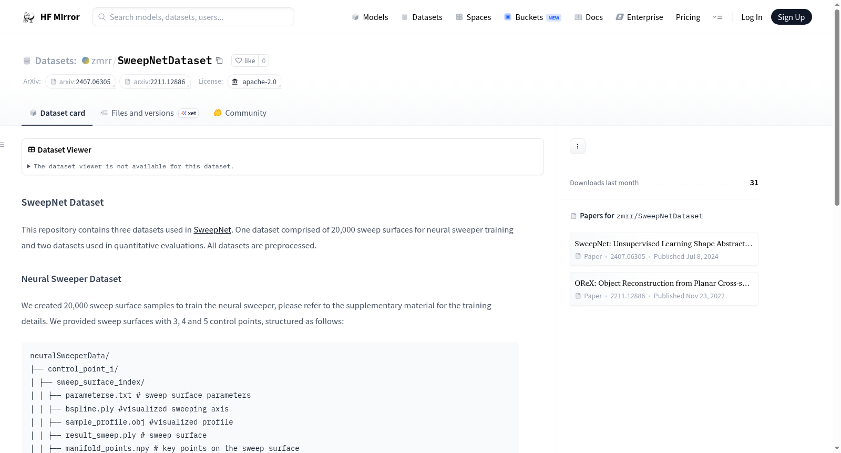Focus the search models, datasets, users field
This screenshot has width=841, height=453.
(193, 17)
